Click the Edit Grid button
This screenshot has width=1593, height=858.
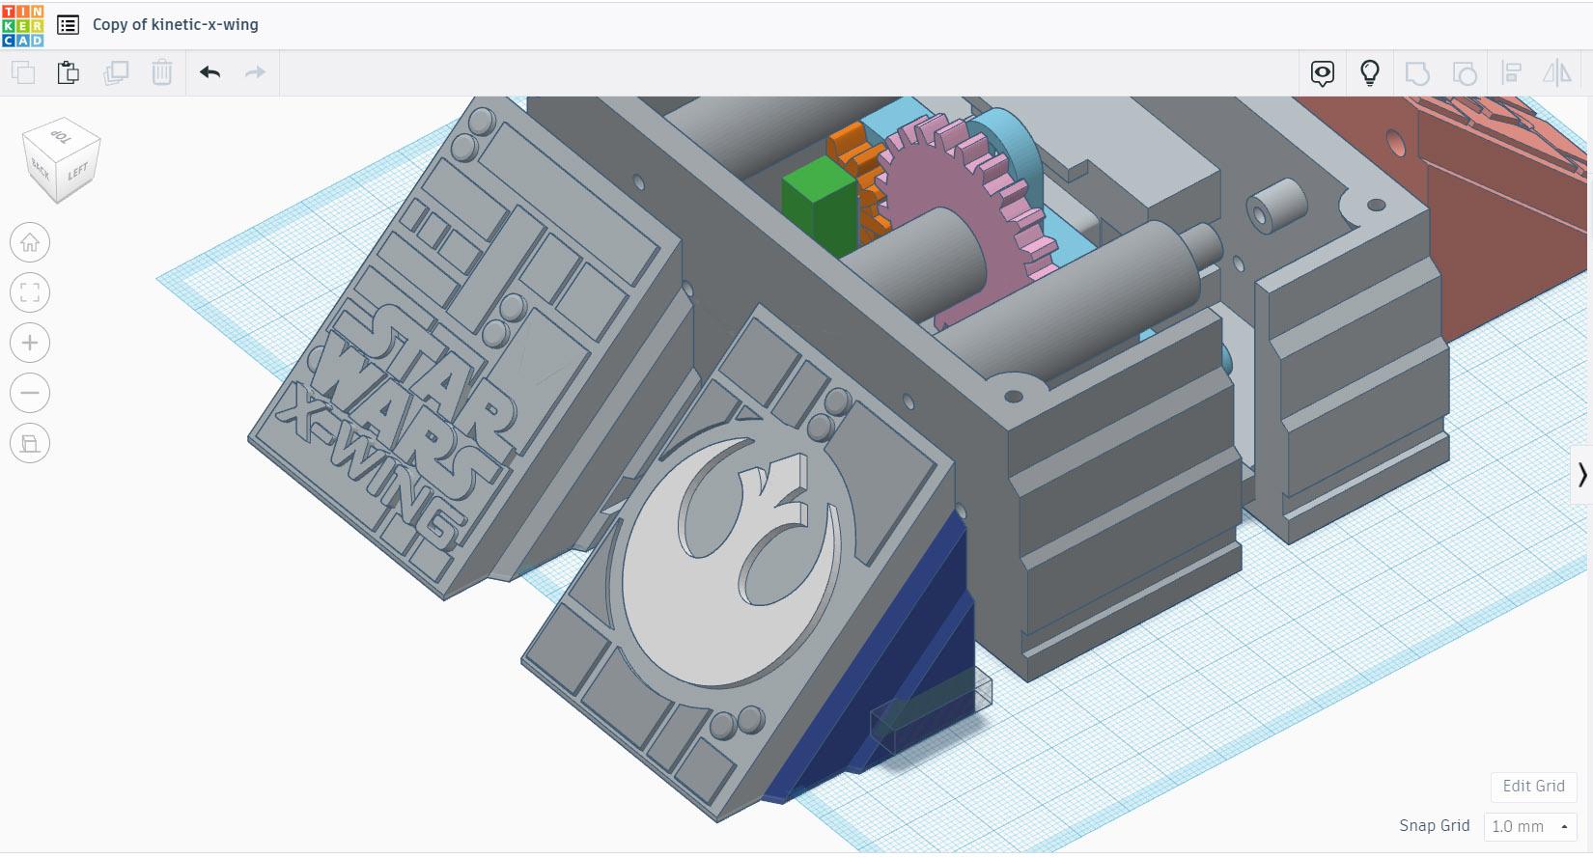(x=1533, y=786)
